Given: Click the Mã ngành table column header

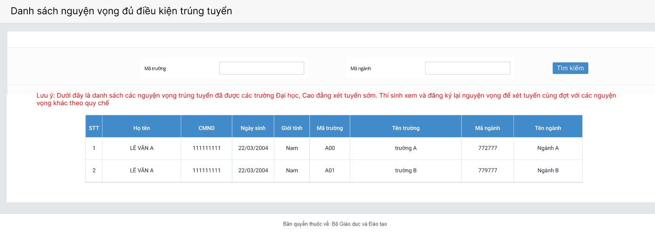Looking at the screenshot, I should pyautogui.click(x=487, y=128).
